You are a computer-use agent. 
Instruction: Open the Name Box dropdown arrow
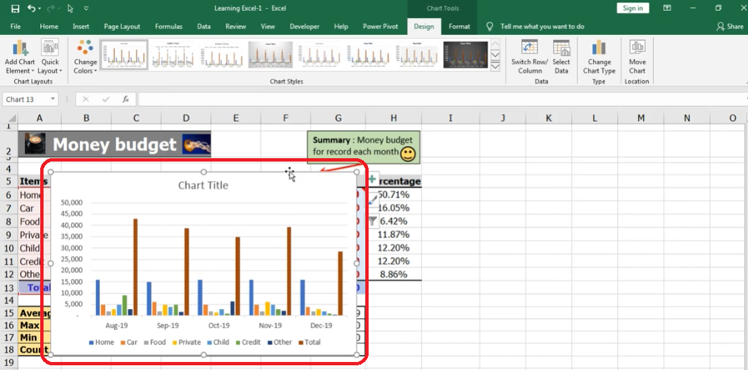53,99
